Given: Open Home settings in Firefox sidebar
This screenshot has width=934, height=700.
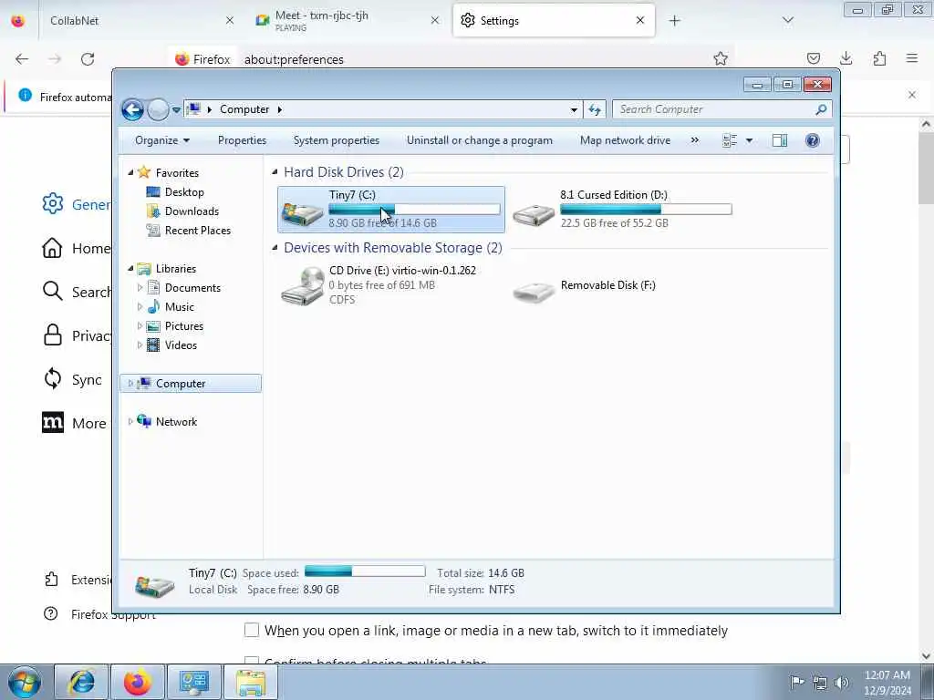Looking at the screenshot, I should [x=76, y=248].
